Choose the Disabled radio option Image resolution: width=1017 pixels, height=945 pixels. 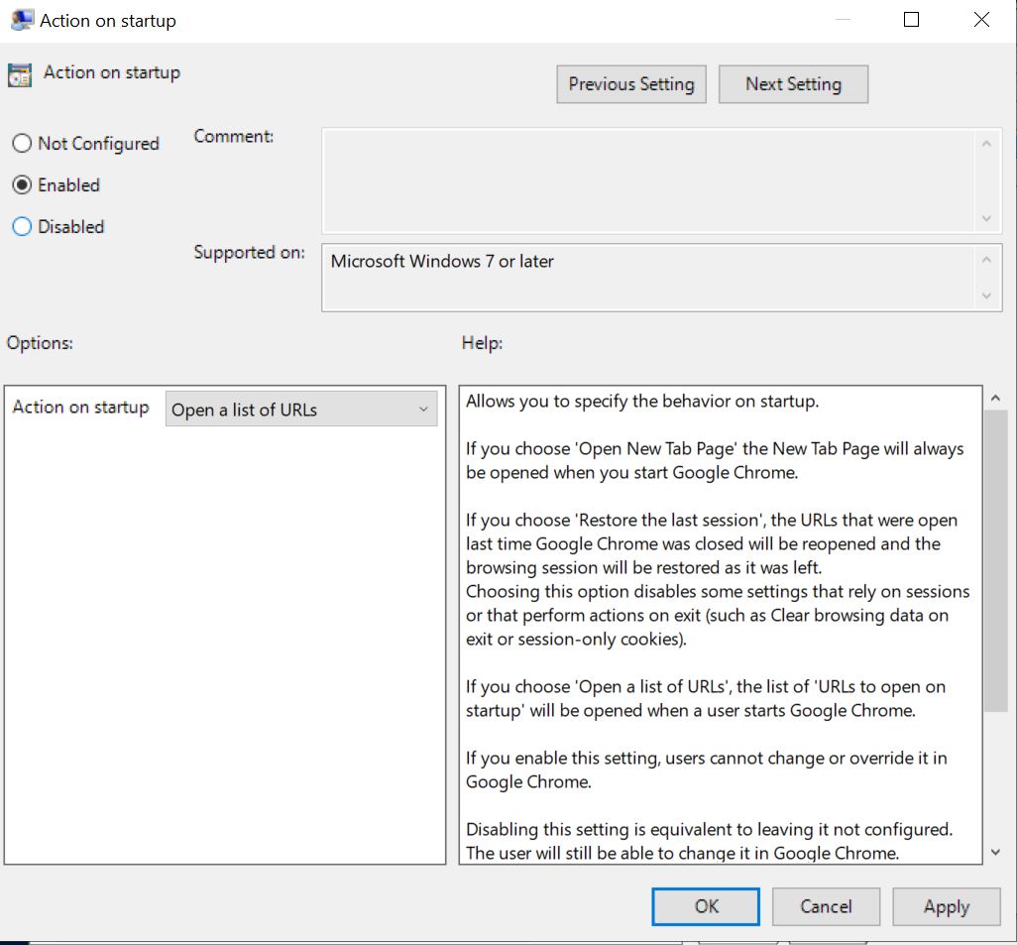click(22, 227)
